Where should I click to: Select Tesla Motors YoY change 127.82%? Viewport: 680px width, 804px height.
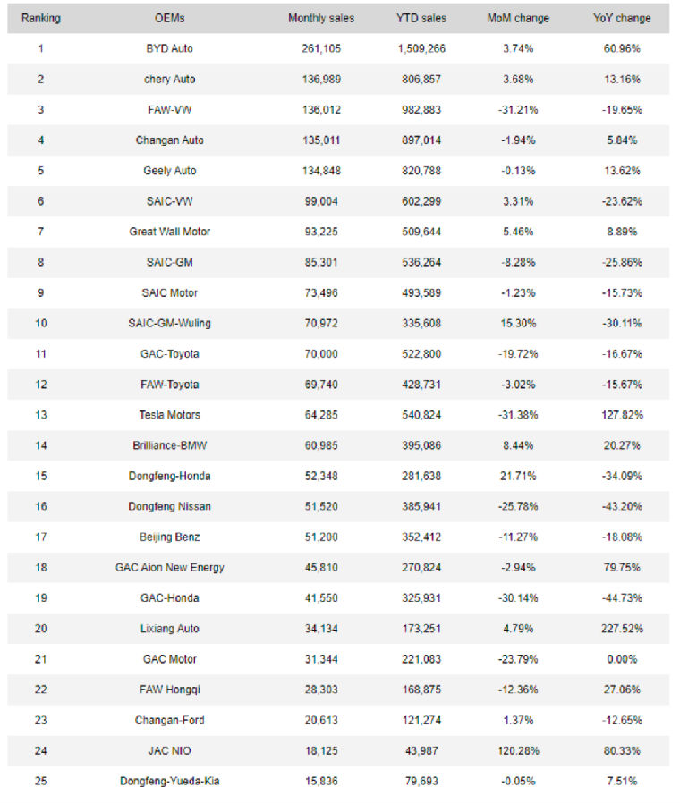[622, 415]
